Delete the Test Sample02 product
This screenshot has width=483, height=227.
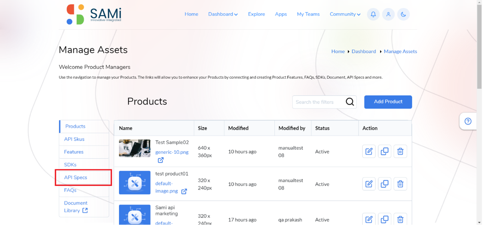pos(400,151)
